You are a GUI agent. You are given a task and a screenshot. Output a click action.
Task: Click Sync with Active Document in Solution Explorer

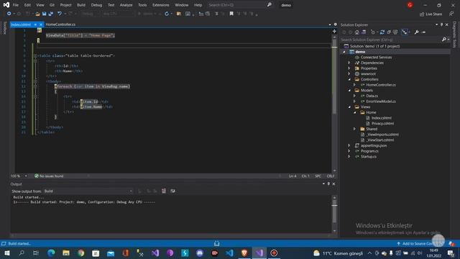(x=382, y=32)
